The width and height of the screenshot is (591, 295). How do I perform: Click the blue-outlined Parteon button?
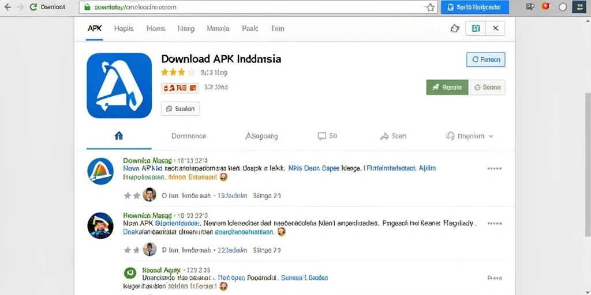click(486, 59)
